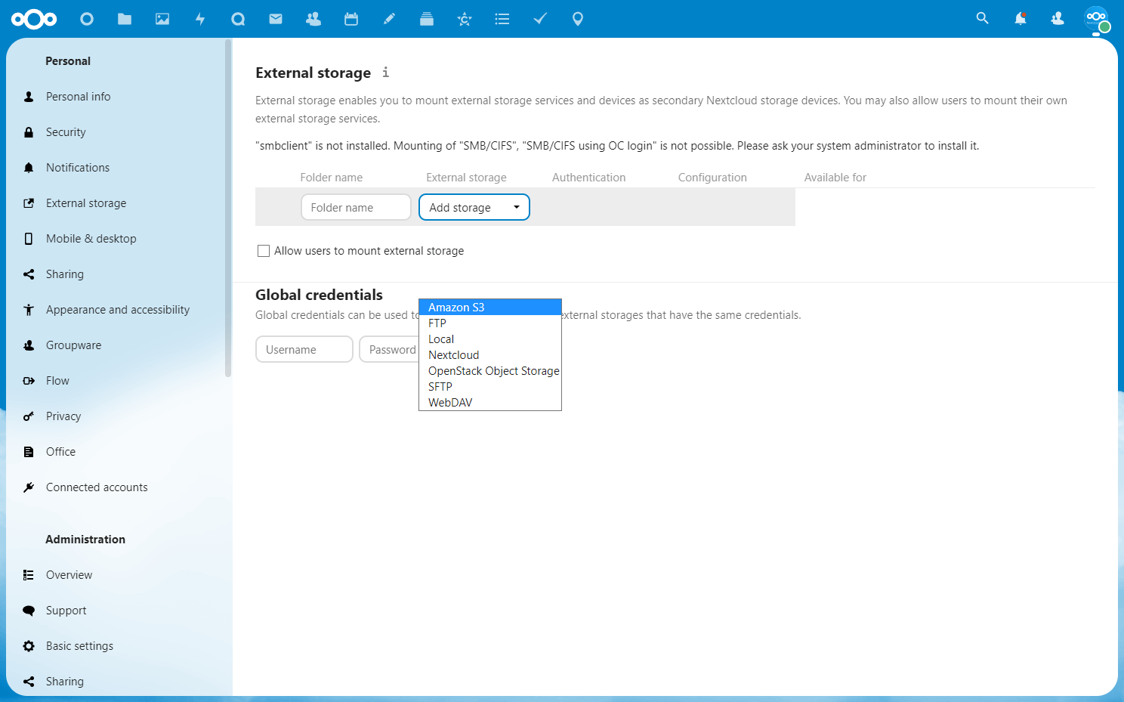The height and width of the screenshot is (702, 1124).
Task: Click the Add storage dropdown
Action: point(474,207)
